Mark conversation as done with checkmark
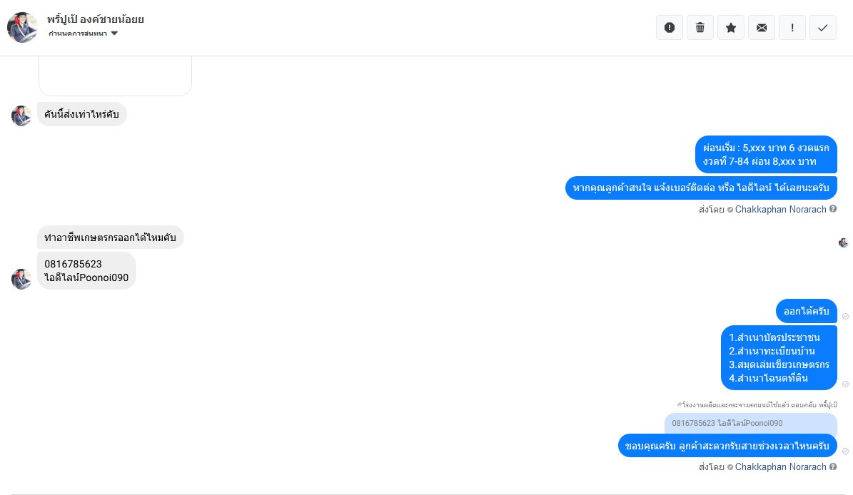Viewport: 853px width, 495px height. [823, 28]
